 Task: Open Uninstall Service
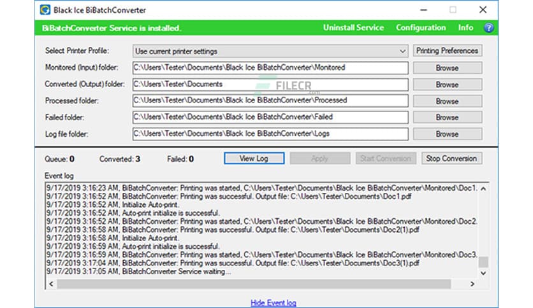353,28
